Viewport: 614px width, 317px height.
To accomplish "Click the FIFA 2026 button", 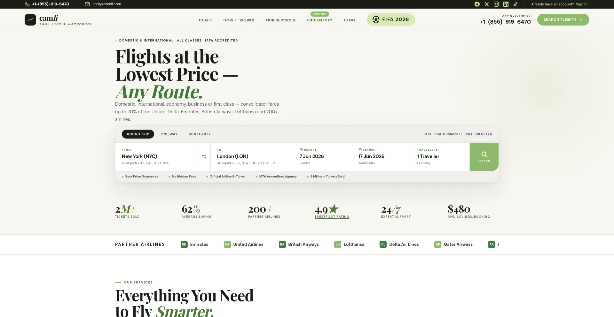I will tap(391, 19).
